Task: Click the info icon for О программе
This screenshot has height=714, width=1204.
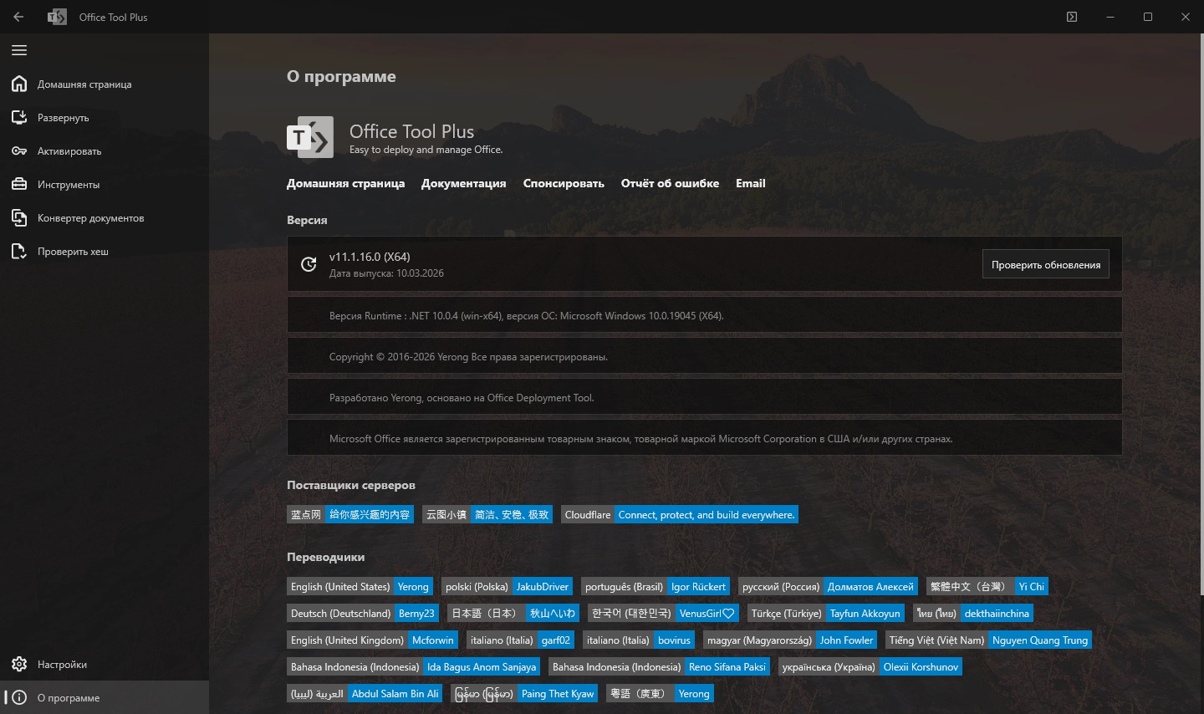Action: pyautogui.click(x=19, y=697)
